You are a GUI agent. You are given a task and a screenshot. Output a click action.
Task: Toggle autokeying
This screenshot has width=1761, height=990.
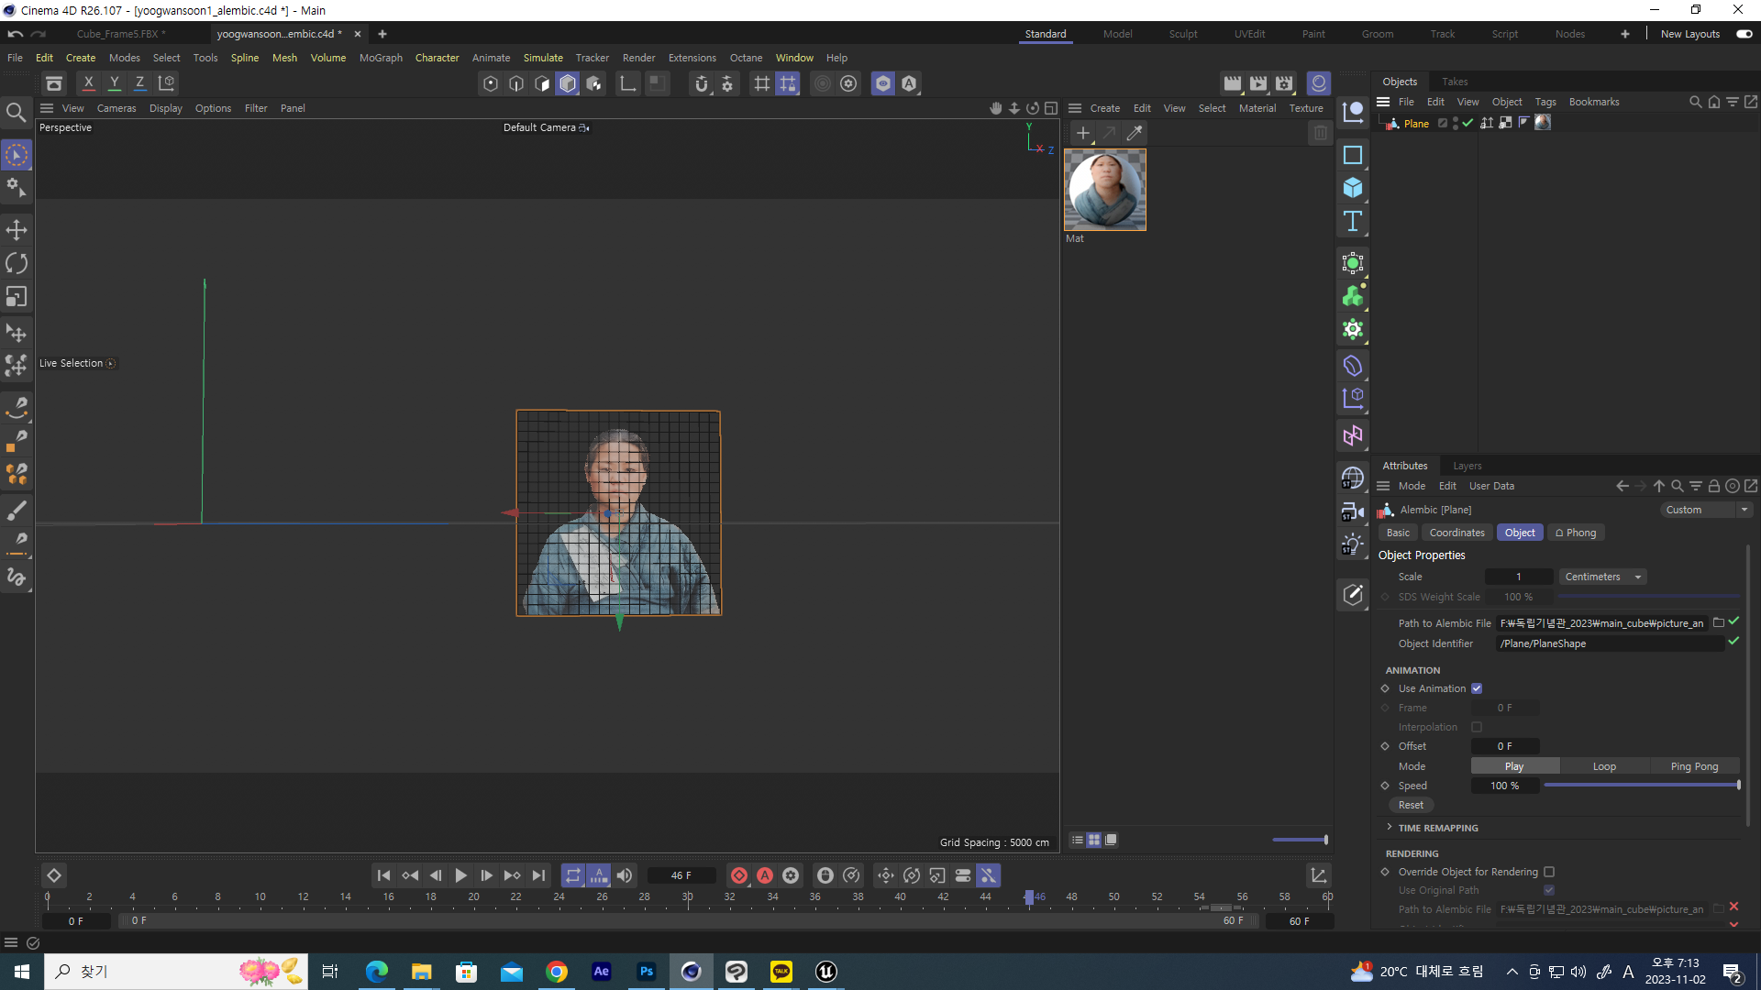tap(764, 875)
